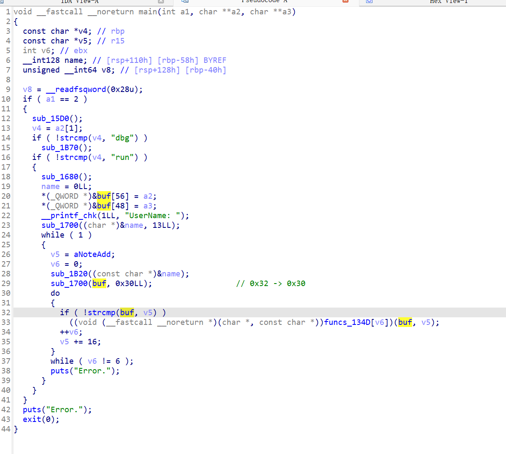Click the 16 in v5 += 16
Viewport: 506px width, 454px height.
pos(92,342)
